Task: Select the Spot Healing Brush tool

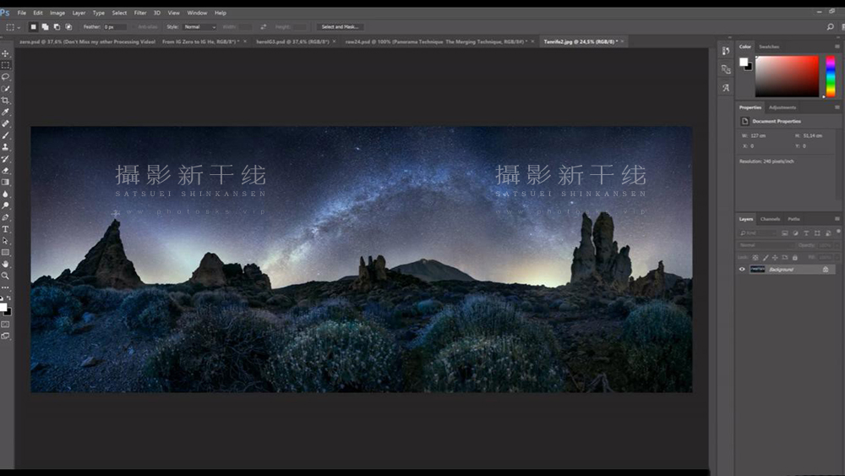Action: [x=5, y=124]
